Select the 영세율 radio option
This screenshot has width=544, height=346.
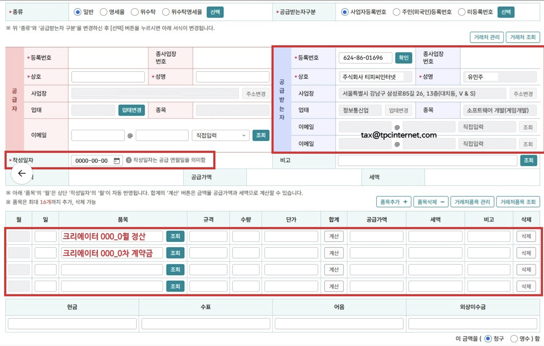click(x=103, y=12)
